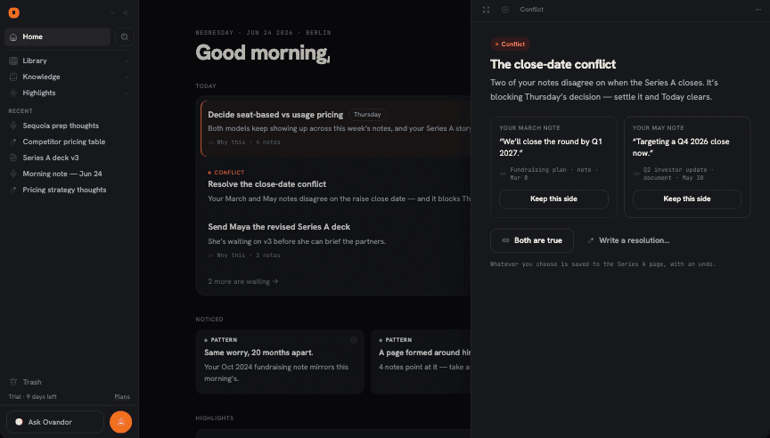The height and width of the screenshot is (438, 770).
Task: Click the Good morning heading
Action: (x=263, y=53)
